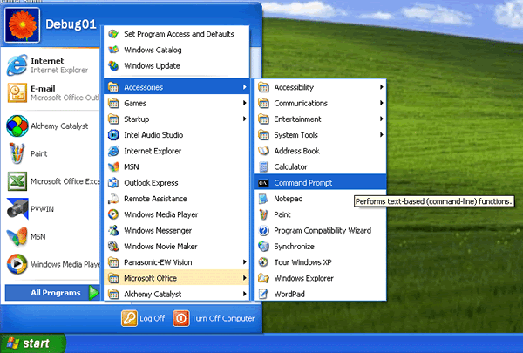The height and width of the screenshot is (353, 523).
Task: Expand the System Tools submenu arrow
Action: 381,135
